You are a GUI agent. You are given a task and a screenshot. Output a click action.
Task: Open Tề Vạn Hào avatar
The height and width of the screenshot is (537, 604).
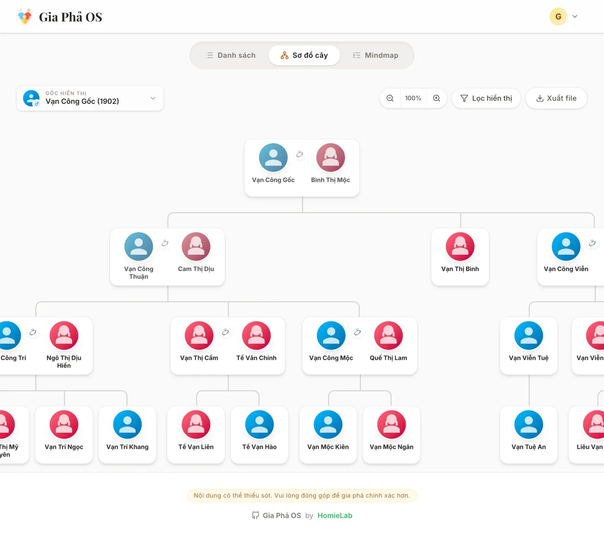click(259, 425)
